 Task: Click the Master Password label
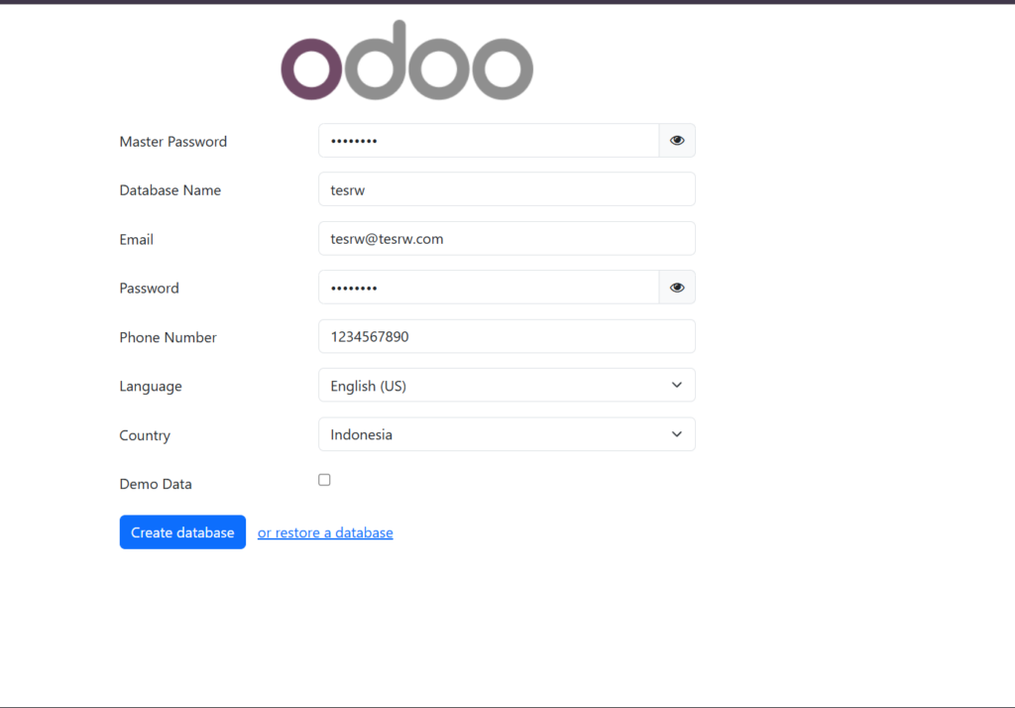click(x=172, y=141)
